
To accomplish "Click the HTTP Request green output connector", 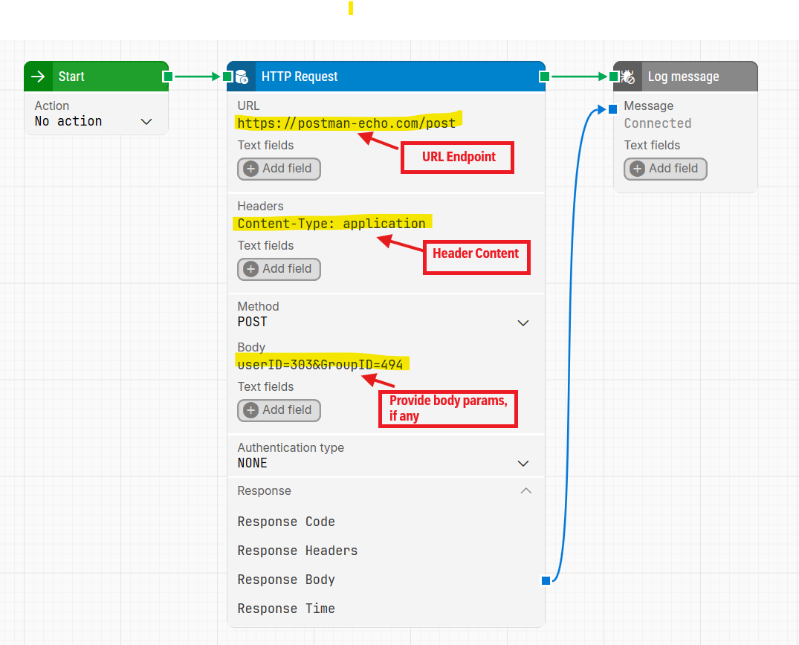I will pyautogui.click(x=544, y=77).
